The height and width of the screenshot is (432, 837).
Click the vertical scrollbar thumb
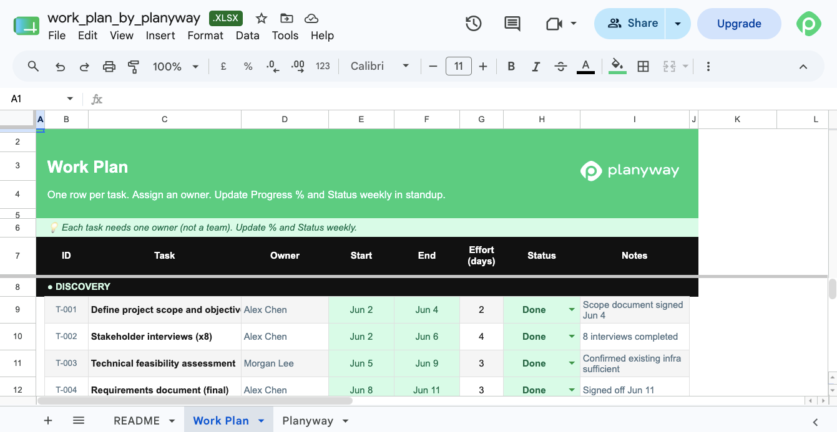click(832, 289)
